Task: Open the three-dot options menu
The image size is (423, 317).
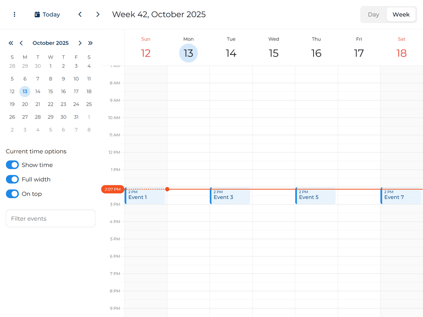Action: pos(14,14)
